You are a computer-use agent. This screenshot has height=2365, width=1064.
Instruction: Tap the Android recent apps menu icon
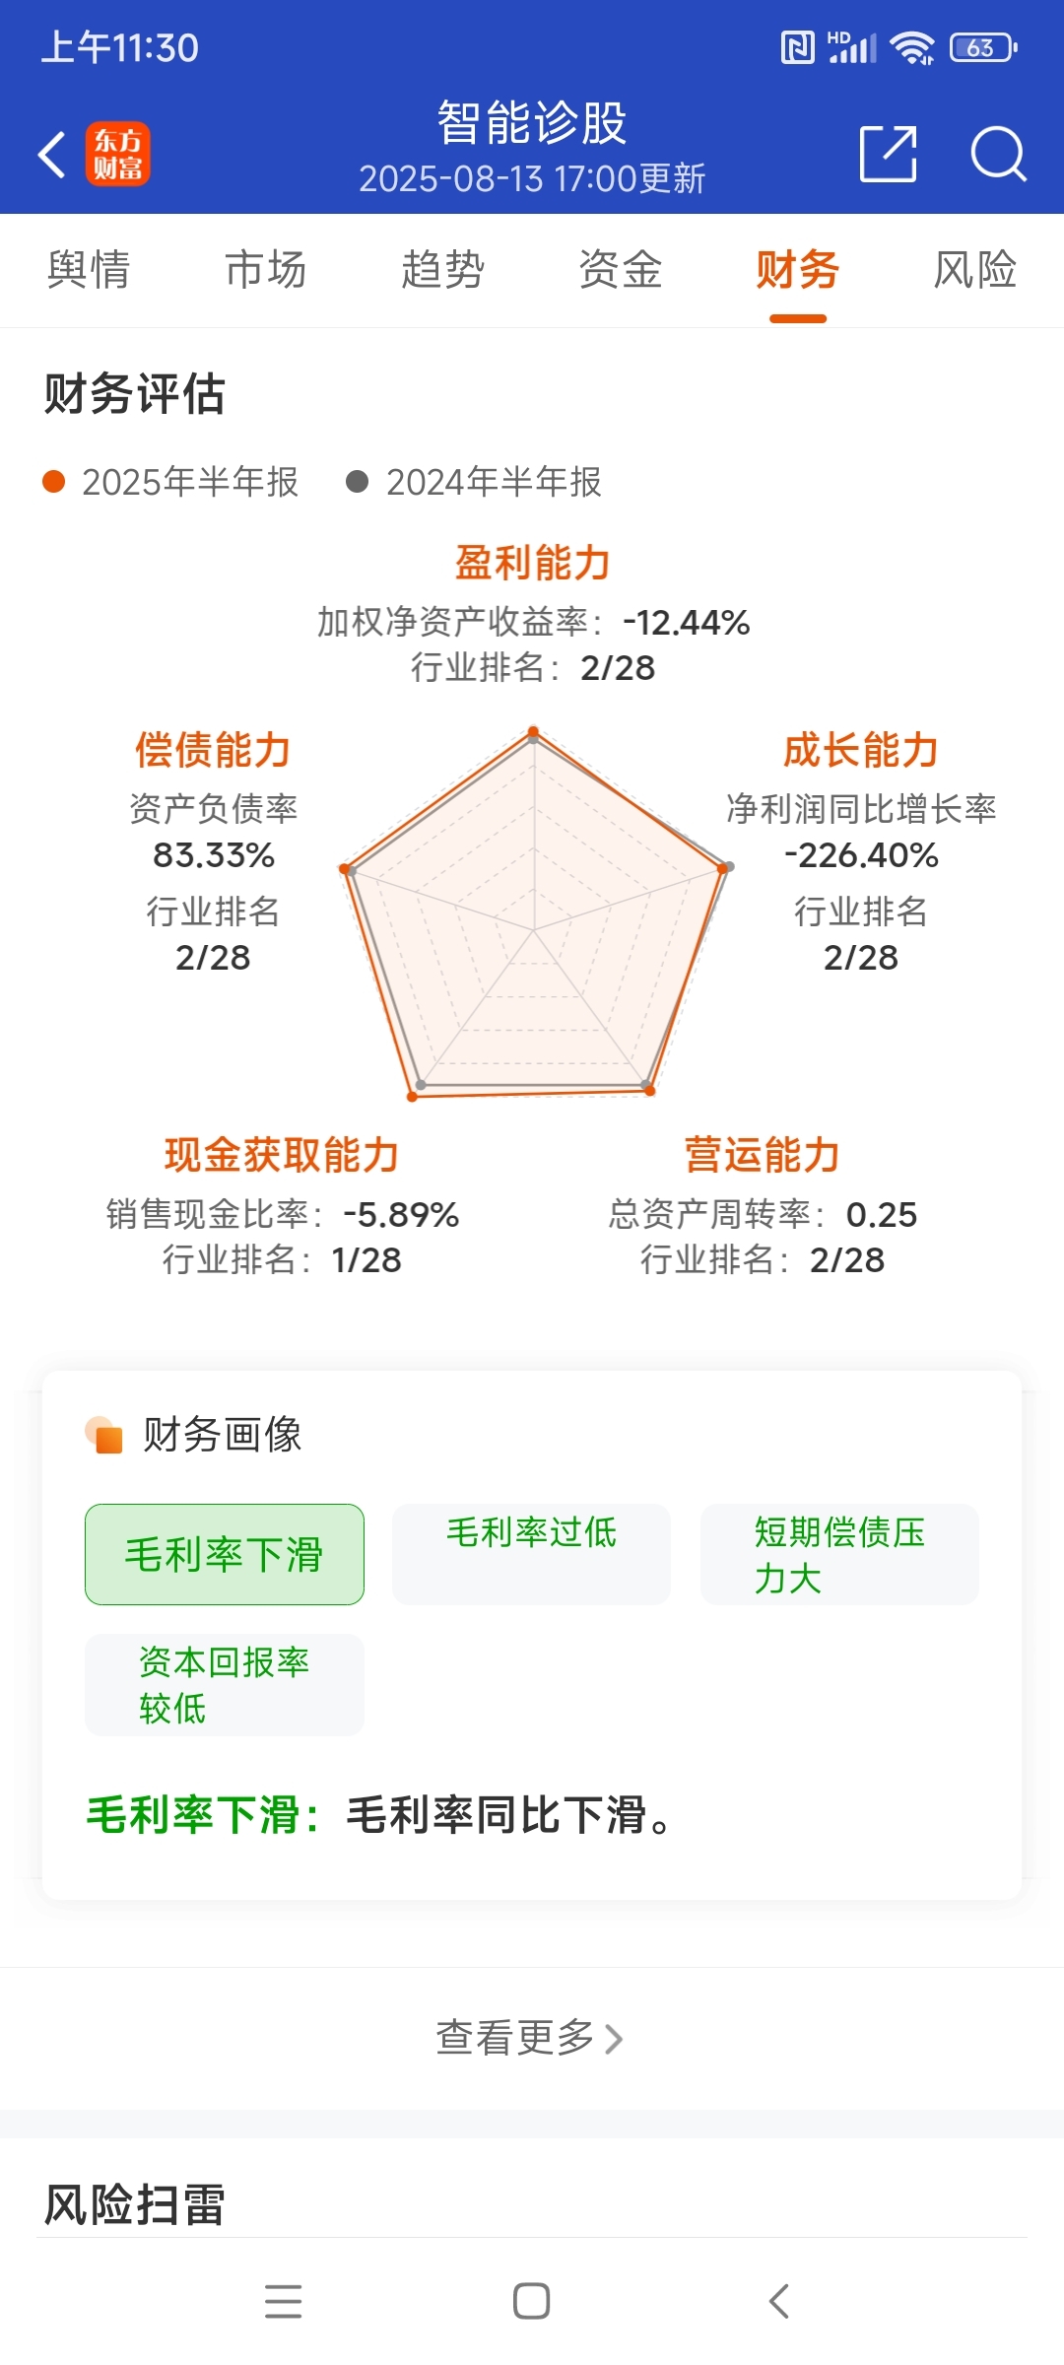point(284,2301)
